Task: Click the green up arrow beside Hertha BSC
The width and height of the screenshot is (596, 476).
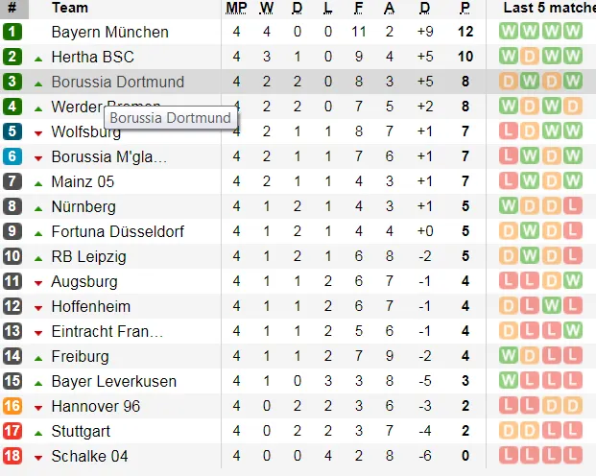Action: coord(38,59)
